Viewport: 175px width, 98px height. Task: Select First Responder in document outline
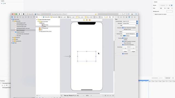point(44,28)
